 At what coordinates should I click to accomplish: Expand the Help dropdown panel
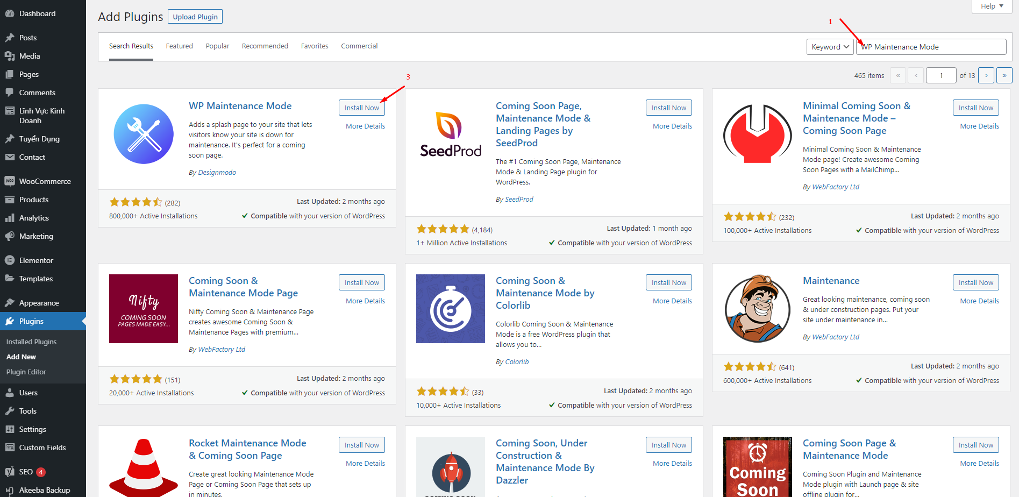pyautogui.click(x=992, y=6)
